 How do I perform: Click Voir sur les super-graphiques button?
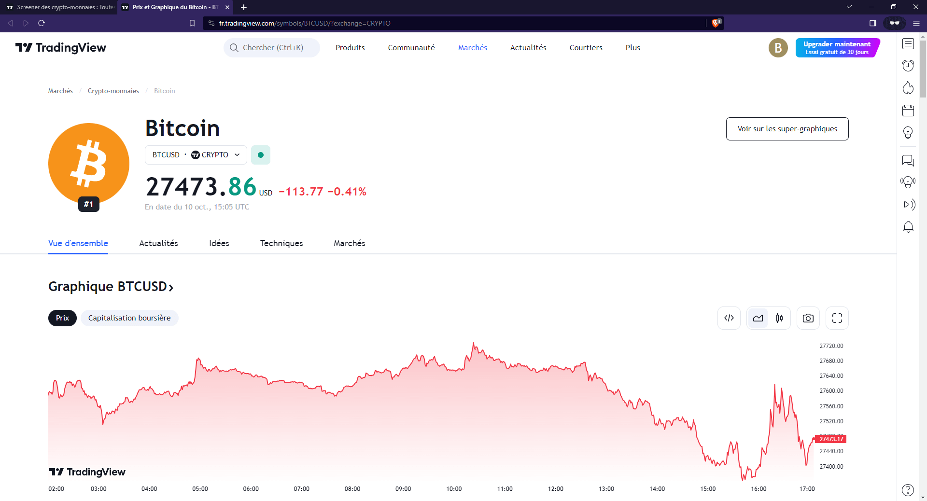[787, 129]
